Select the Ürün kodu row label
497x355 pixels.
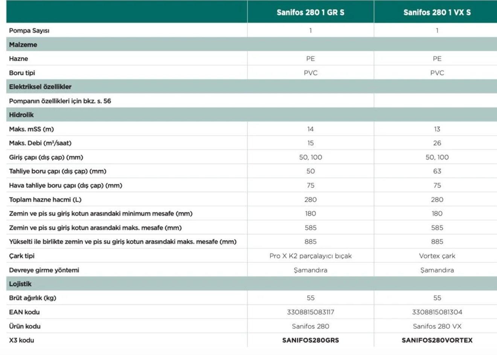(24, 326)
